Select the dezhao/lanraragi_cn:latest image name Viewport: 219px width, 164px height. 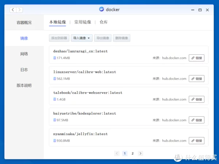pos(80,51)
